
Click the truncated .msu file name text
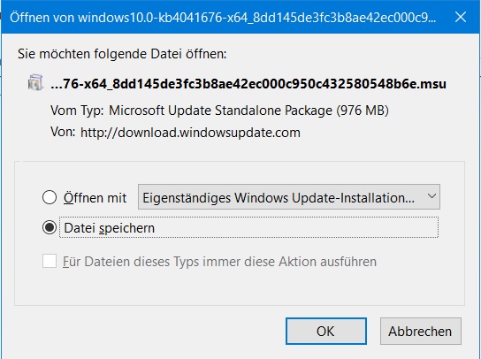248,83
